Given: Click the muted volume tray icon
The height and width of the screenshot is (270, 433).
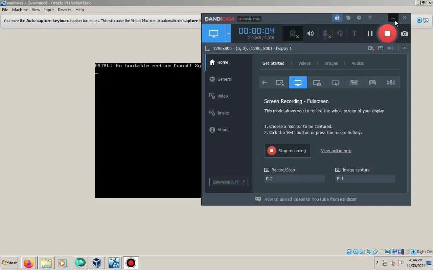Looking at the screenshot, I should click(393, 263).
